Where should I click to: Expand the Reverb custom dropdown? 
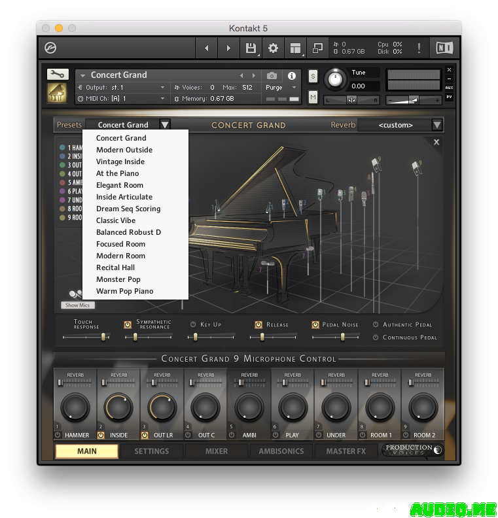coord(437,125)
